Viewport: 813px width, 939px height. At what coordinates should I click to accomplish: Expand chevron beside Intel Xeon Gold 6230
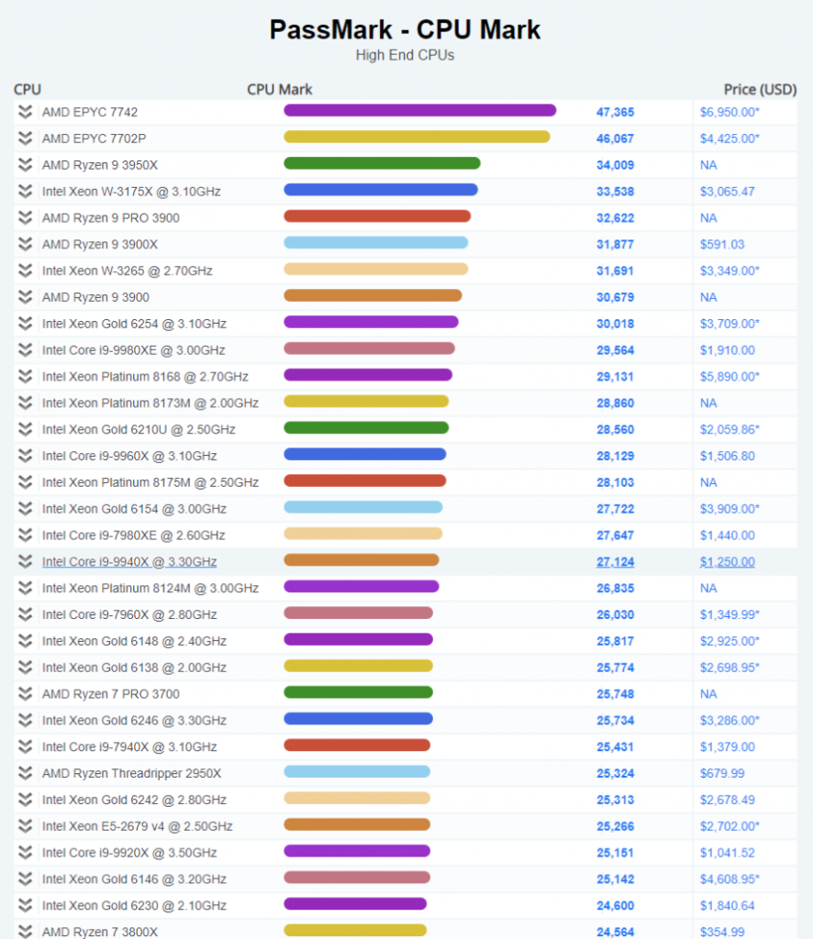25,905
